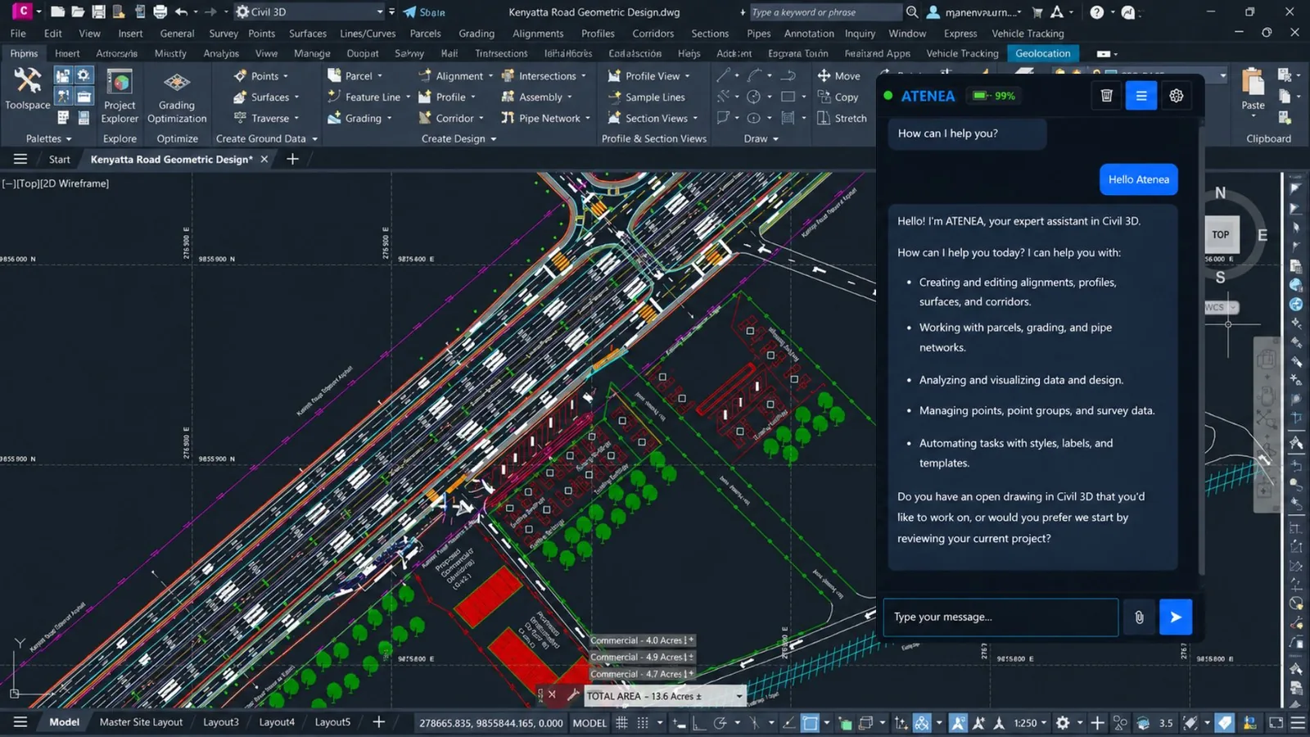Screen dimensions: 1310x737
Task: Toggle ortho mode in the status bar
Action: coord(698,722)
